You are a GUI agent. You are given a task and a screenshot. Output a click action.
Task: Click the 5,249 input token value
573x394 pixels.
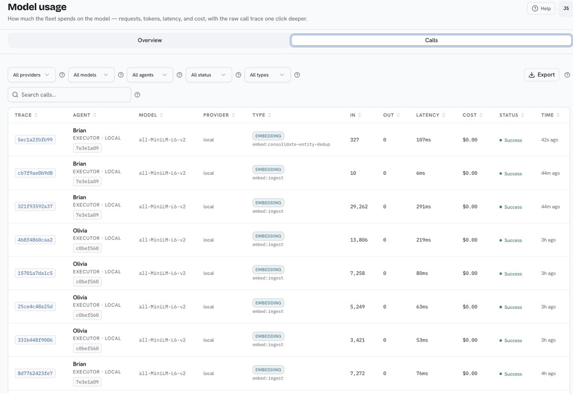(358, 307)
